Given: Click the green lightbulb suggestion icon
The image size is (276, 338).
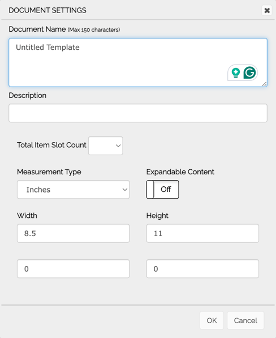Looking at the screenshot, I should pos(236,73).
